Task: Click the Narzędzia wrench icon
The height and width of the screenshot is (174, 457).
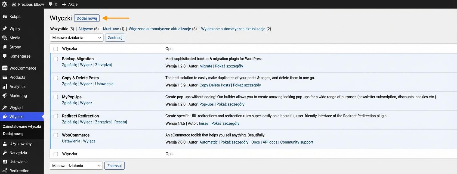Action: click(5, 153)
